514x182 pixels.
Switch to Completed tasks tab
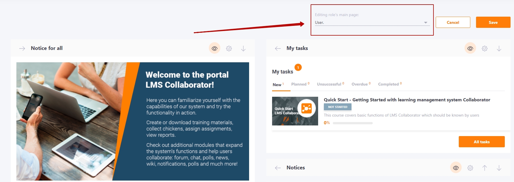point(390,84)
